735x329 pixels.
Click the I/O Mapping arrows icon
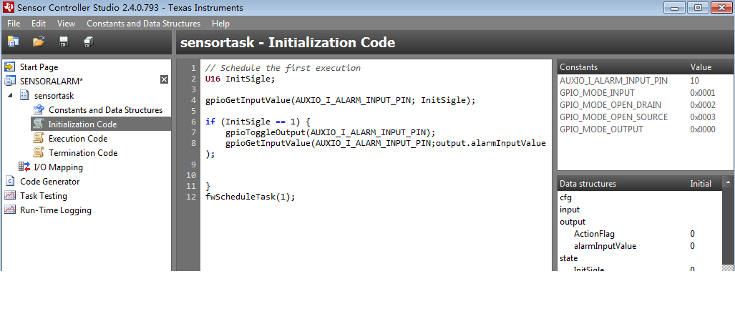point(24,167)
